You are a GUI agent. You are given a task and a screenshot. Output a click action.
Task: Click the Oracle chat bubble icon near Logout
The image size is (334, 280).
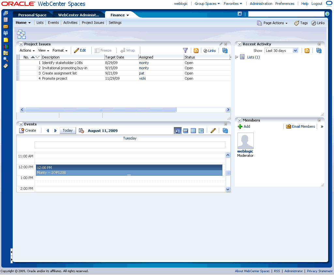[329, 4]
